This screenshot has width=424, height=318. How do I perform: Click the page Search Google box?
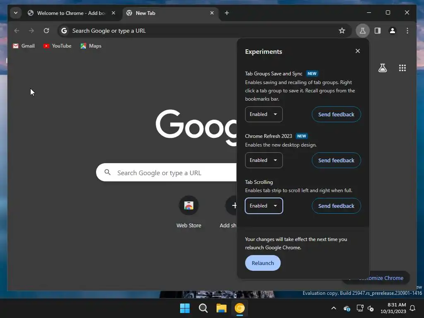(166, 173)
